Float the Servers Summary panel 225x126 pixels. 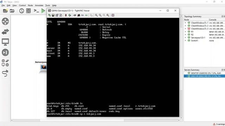[222, 70]
